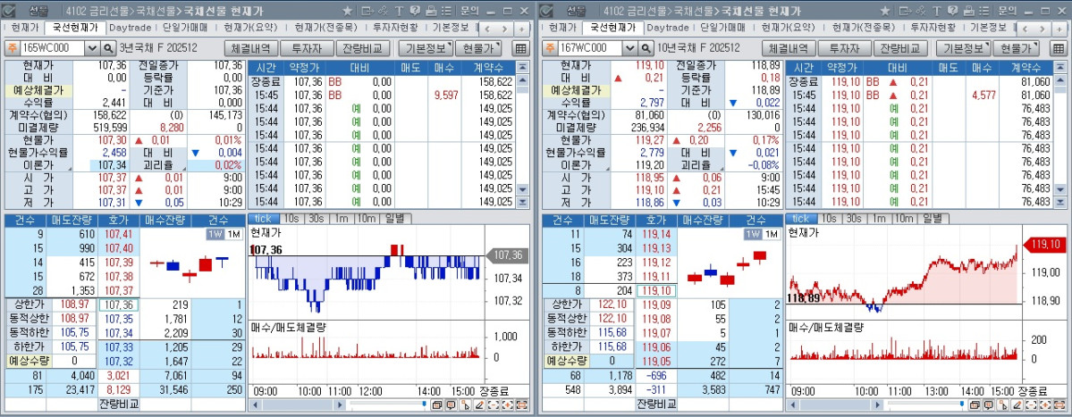Open symbol dropdown for 165WC000
1072x417 pixels.
tap(93, 48)
